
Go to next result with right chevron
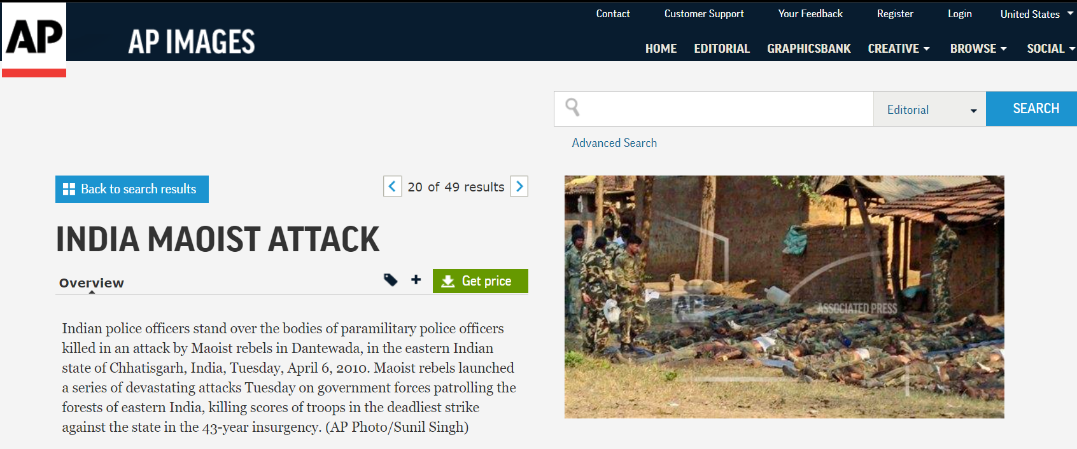(x=519, y=186)
